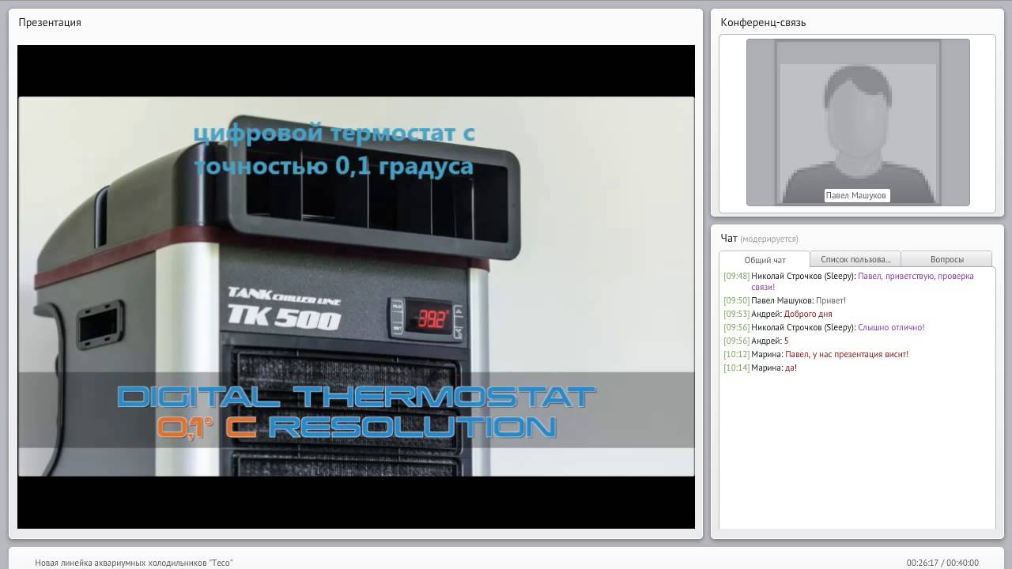Open the Список пользователей tab
Viewport: 1012px width, 569px height.
[x=855, y=259]
